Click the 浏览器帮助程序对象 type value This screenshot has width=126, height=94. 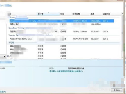pos(76,68)
